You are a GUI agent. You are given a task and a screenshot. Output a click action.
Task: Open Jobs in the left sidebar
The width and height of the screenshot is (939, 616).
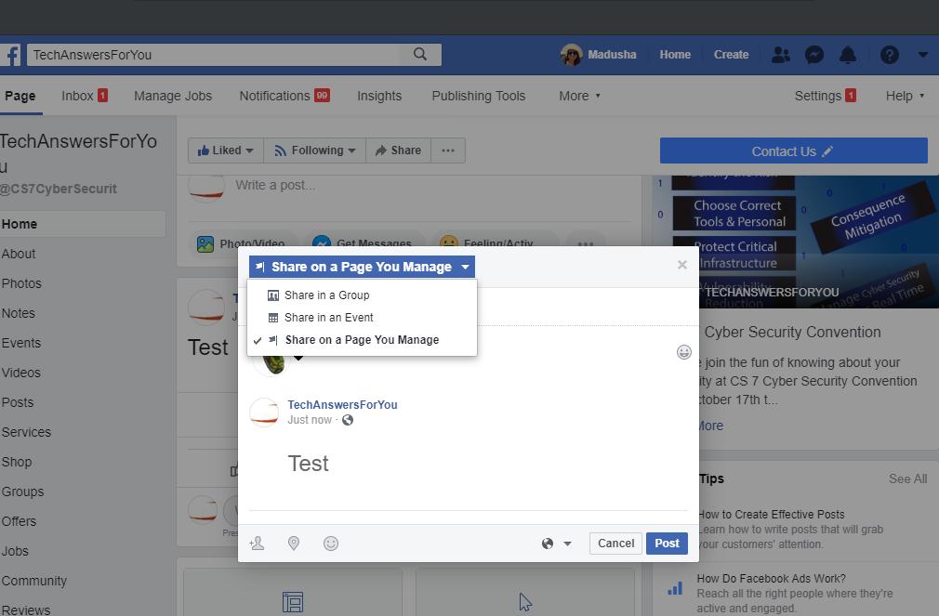(x=15, y=551)
